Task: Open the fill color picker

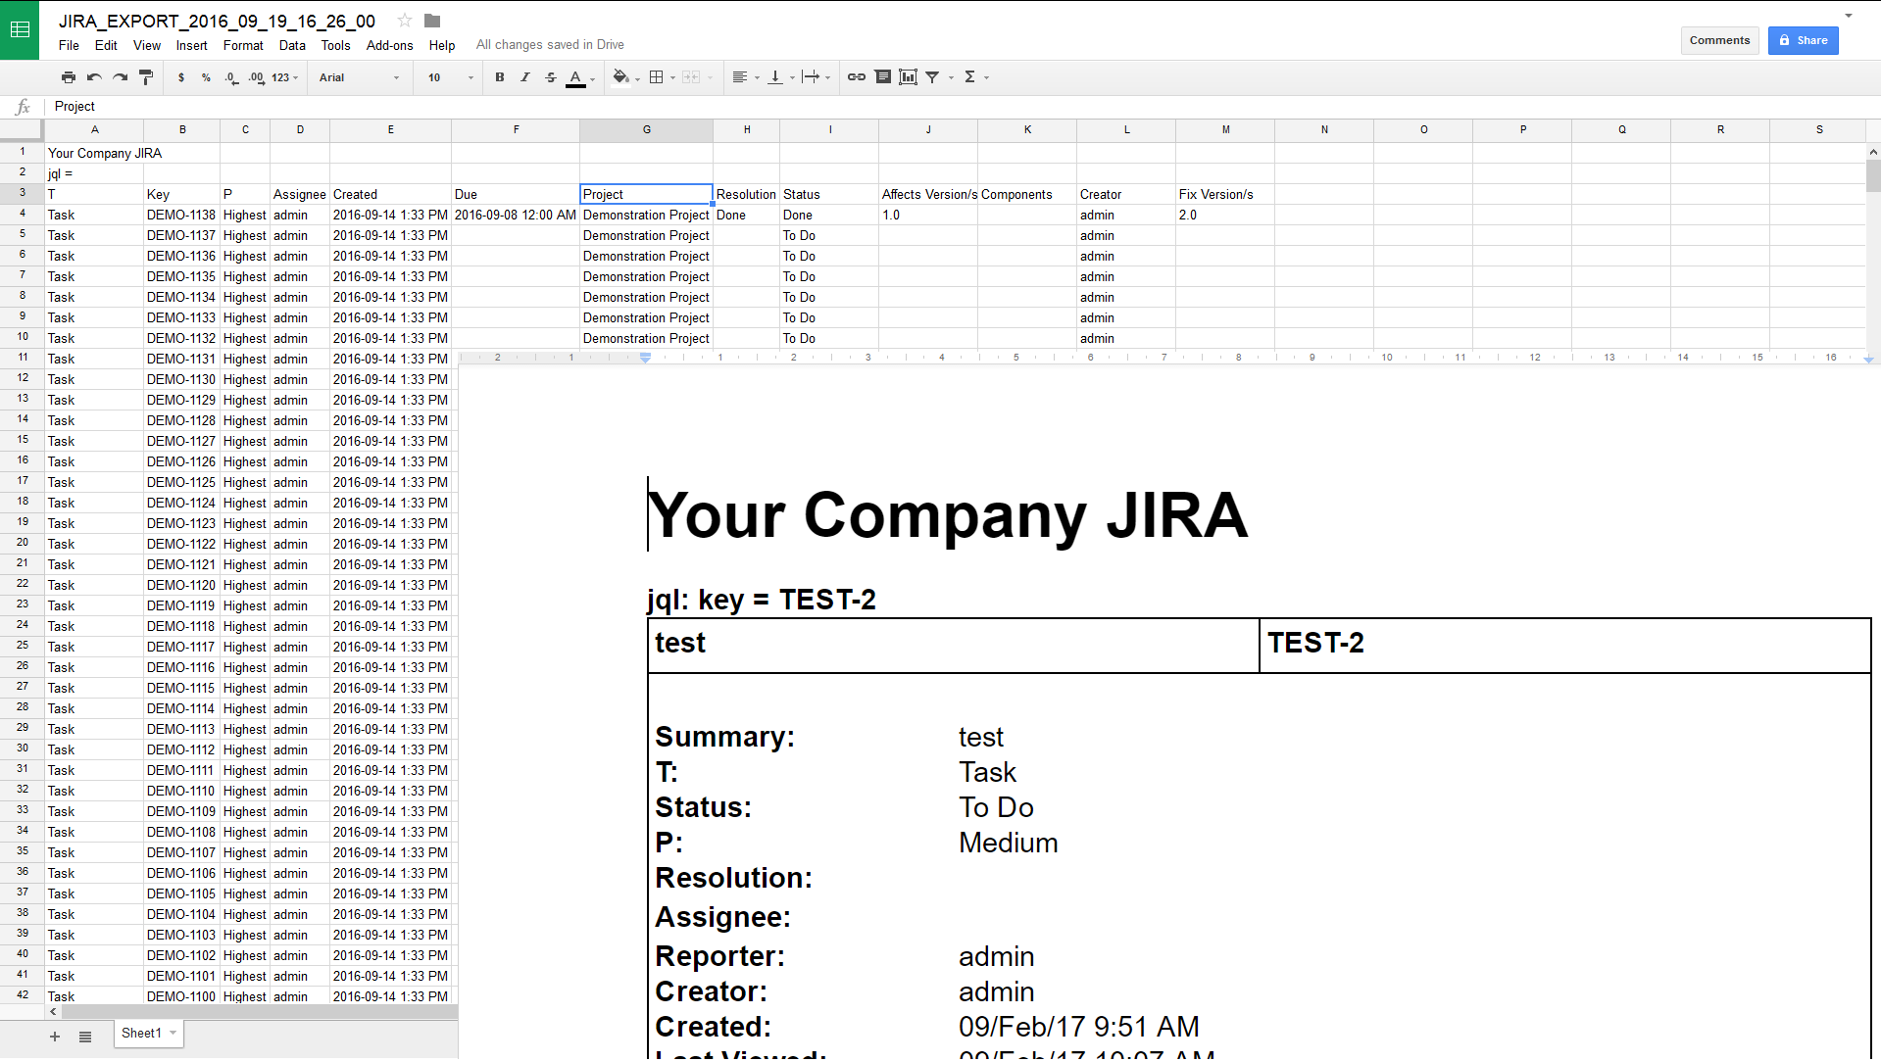Action: coord(621,77)
